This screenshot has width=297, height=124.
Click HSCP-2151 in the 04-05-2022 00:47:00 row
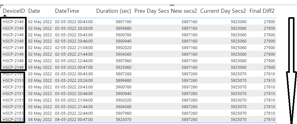(13, 120)
